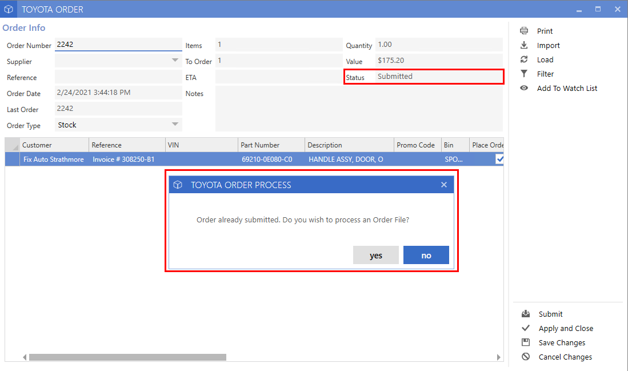This screenshot has width=628, height=371.
Task: Click the Last Order field showing 2242
Action: [x=118, y=109]
